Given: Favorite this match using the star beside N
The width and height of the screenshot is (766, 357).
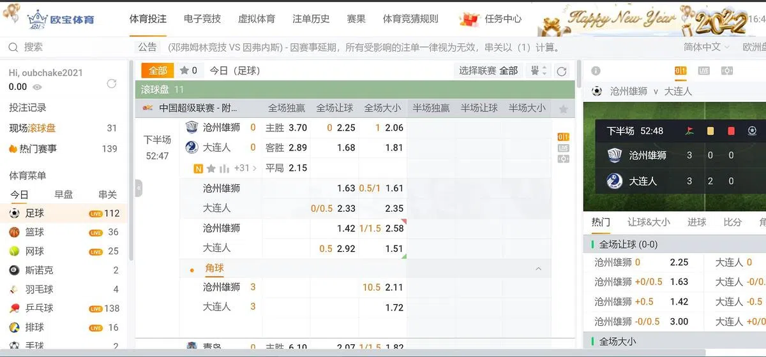Looking at the screenshot, I should tap(211, 168).
